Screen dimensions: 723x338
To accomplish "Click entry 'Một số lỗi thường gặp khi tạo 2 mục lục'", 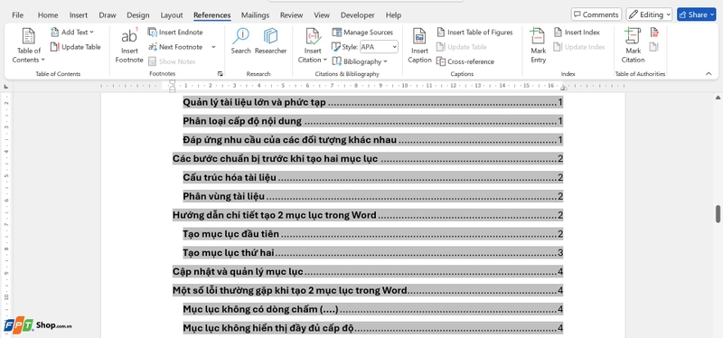I will coord(290,290).
